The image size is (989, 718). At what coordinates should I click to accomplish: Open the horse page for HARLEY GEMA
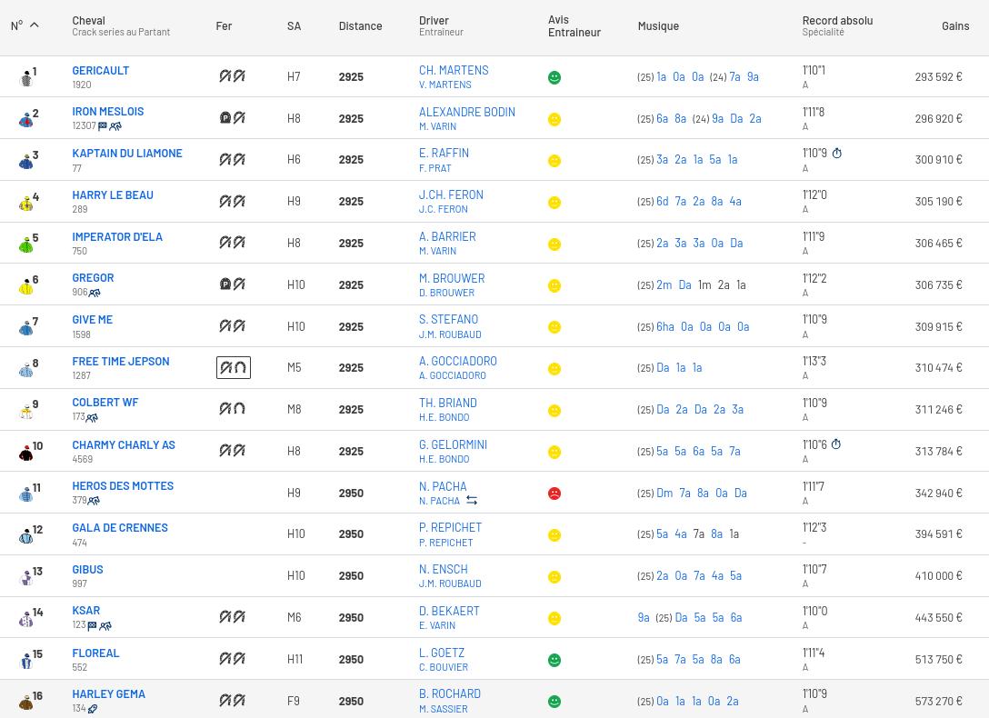point(108,694)
